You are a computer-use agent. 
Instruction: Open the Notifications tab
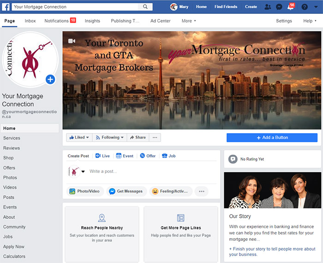[x=60, y=21]
